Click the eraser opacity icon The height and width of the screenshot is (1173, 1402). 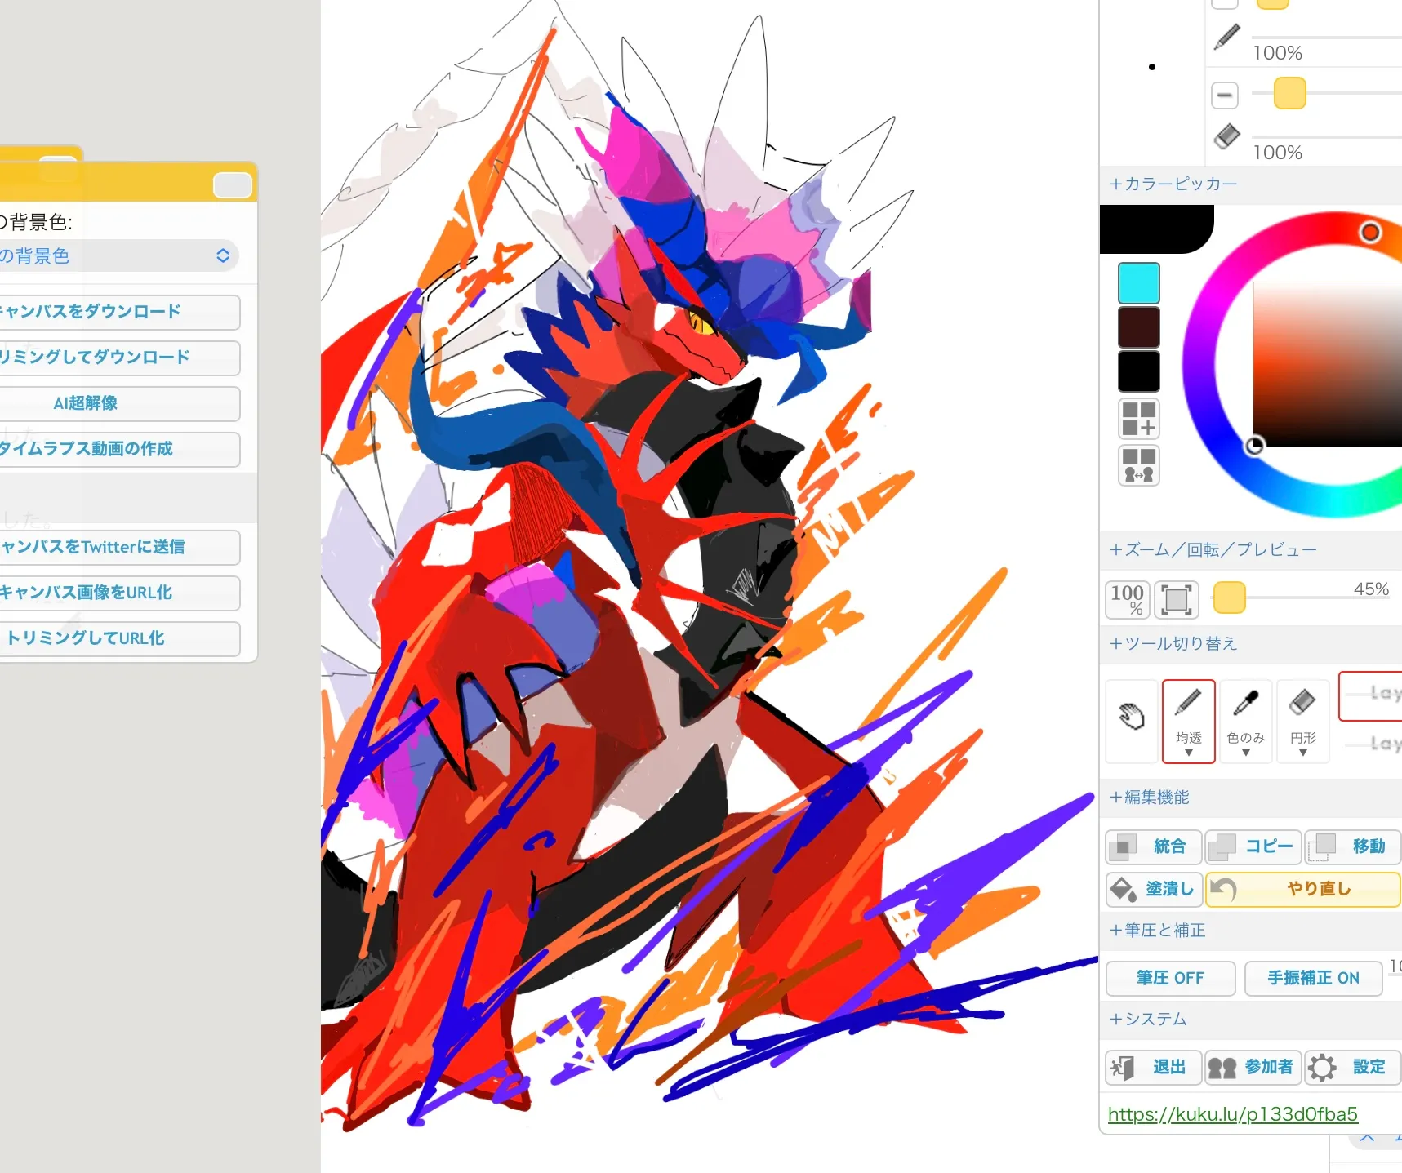click(1226, 136)
